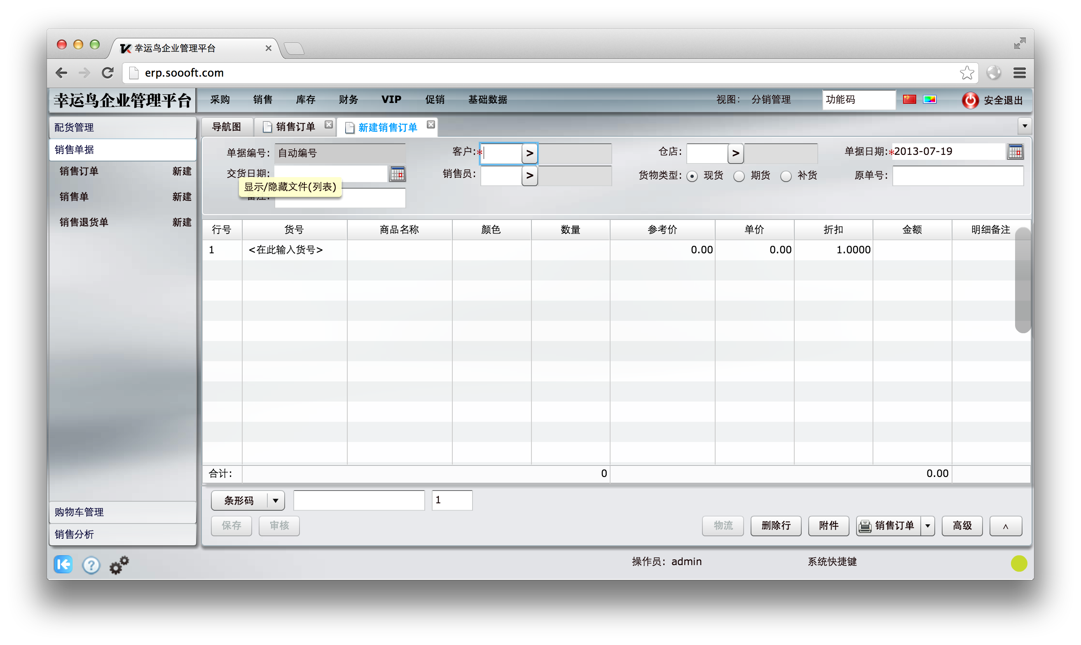1081x645 pixels.
Task: Click the page icon in the address bar
Action: [134, 73]
